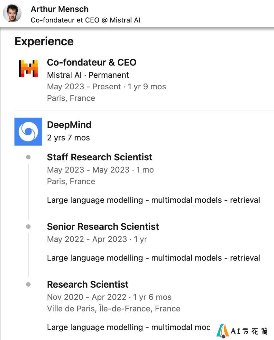Open the Mistral AI company logo
The height and width of the screenshot is (340, 274).
(28, 68)
